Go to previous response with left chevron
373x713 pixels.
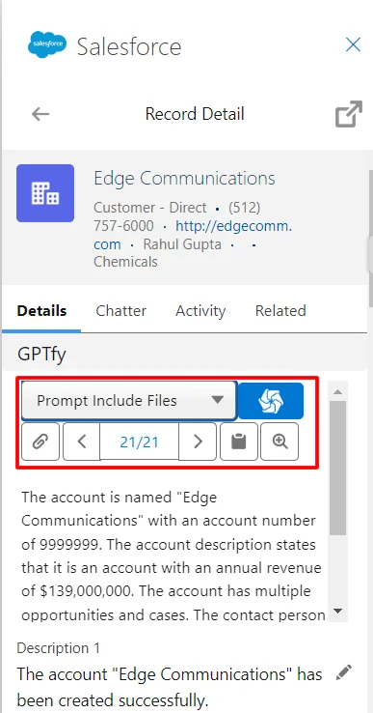tap(82, 442)
